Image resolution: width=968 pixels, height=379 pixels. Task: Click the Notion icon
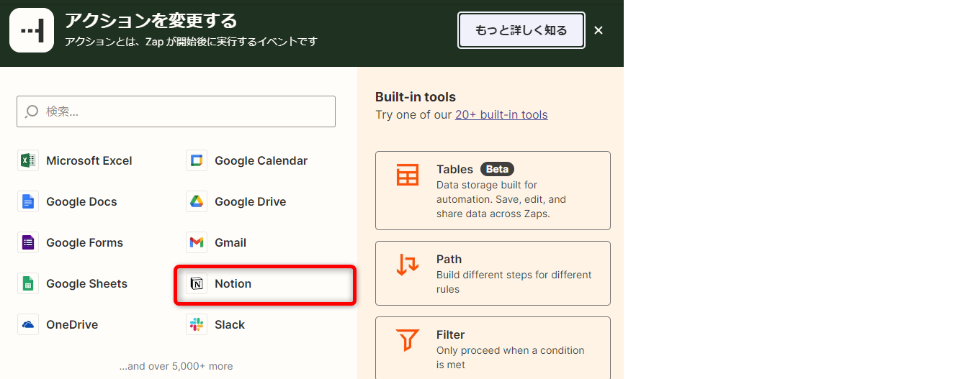click(197, 283)
